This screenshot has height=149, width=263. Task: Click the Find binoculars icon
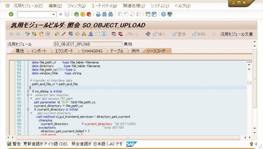click(104, 14)
